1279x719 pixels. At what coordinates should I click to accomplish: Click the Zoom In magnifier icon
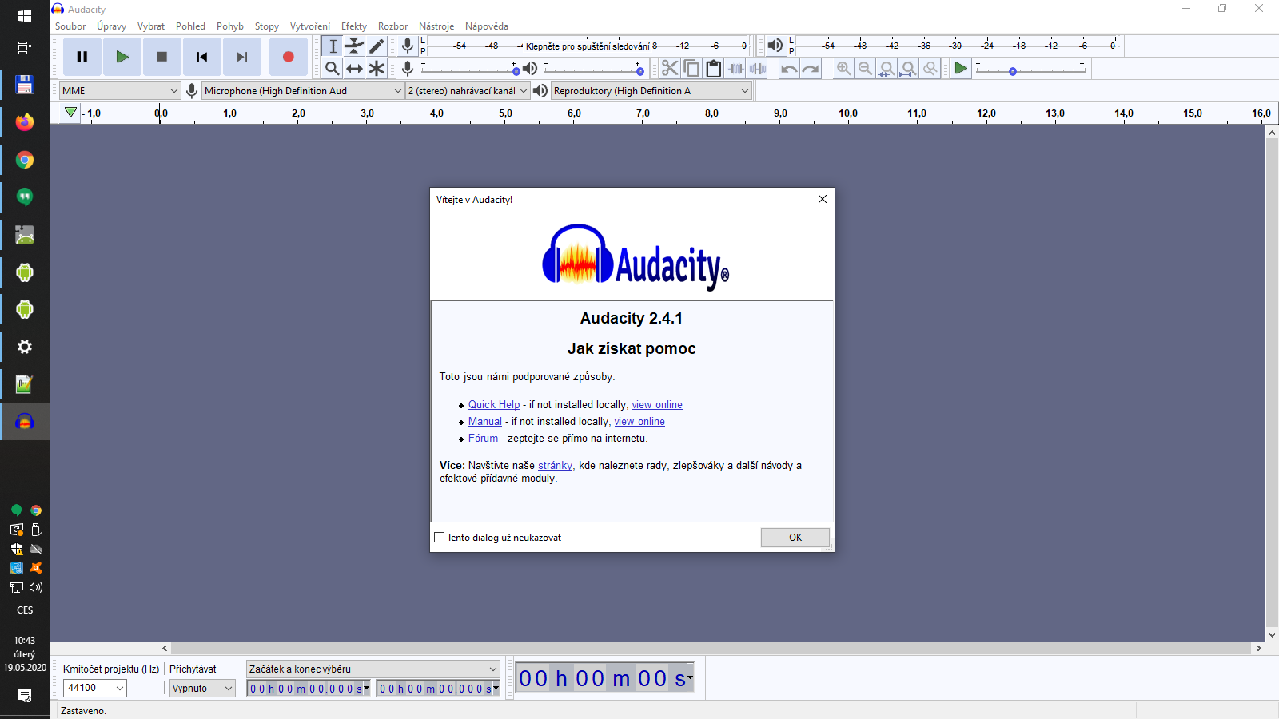pos(843,69)
